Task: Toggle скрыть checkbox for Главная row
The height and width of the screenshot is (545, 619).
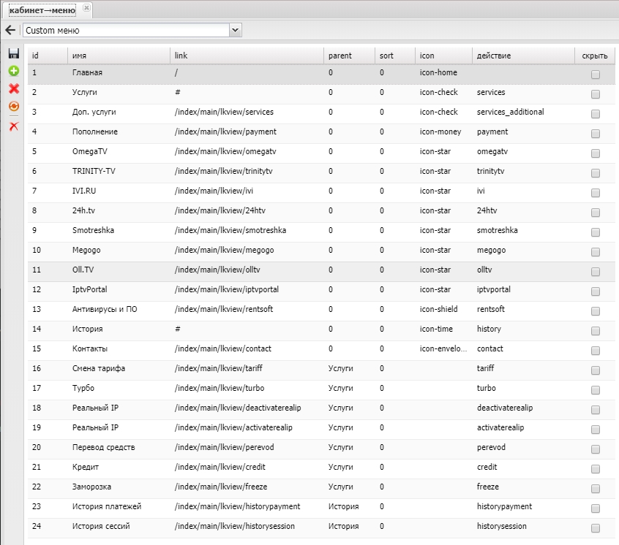Action: 596,74
